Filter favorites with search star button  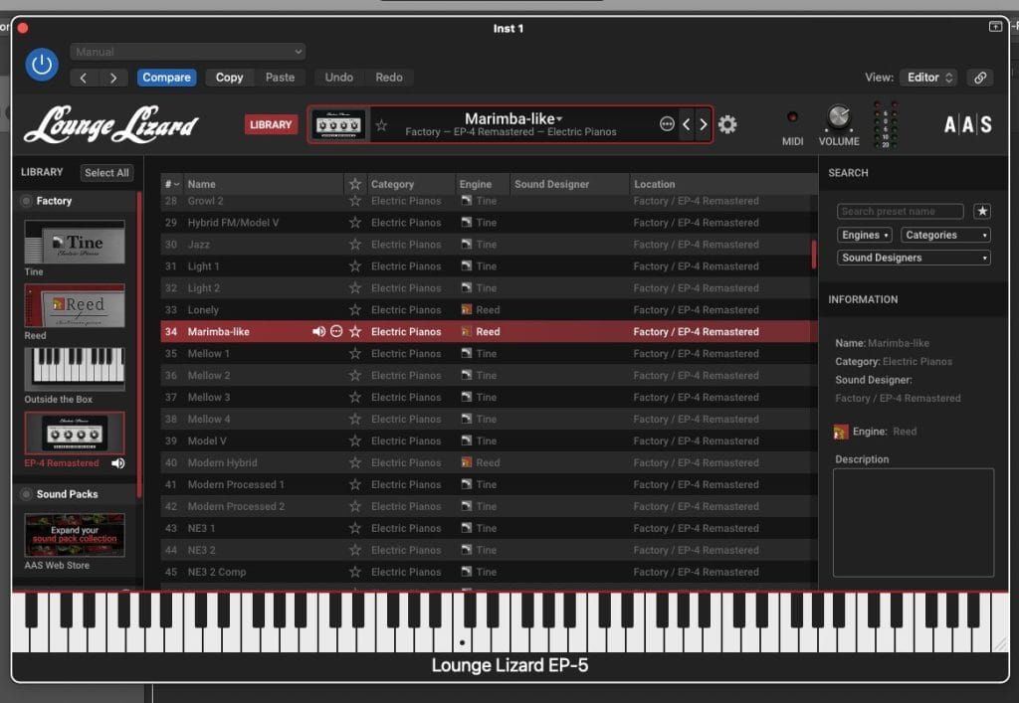pyautogui.click(x=982, y=211)
